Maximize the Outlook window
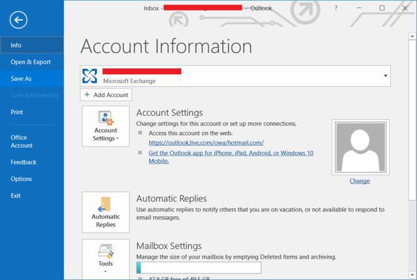This screenshot has height=280, width=417. [382, 8]
